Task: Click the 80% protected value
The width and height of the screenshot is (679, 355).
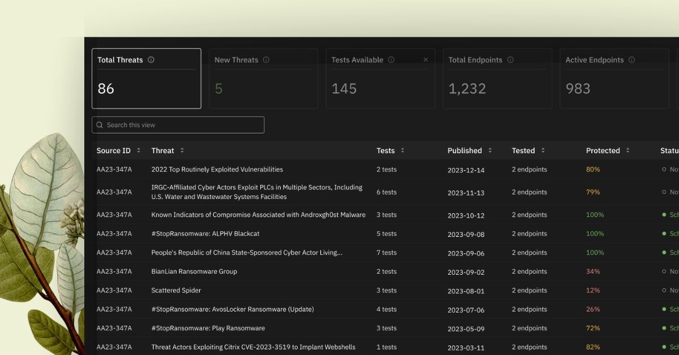Action: [x=593, y=170]
